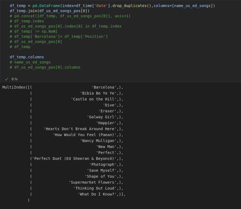Click the commented 'Barcelona' assignment line
The height and width of the screenshot is (209, 241).
click(58, 36)
